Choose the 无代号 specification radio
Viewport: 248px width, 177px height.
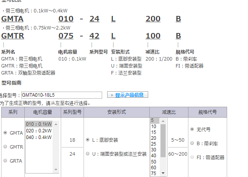pyautogui.click(x=192, y=129)
